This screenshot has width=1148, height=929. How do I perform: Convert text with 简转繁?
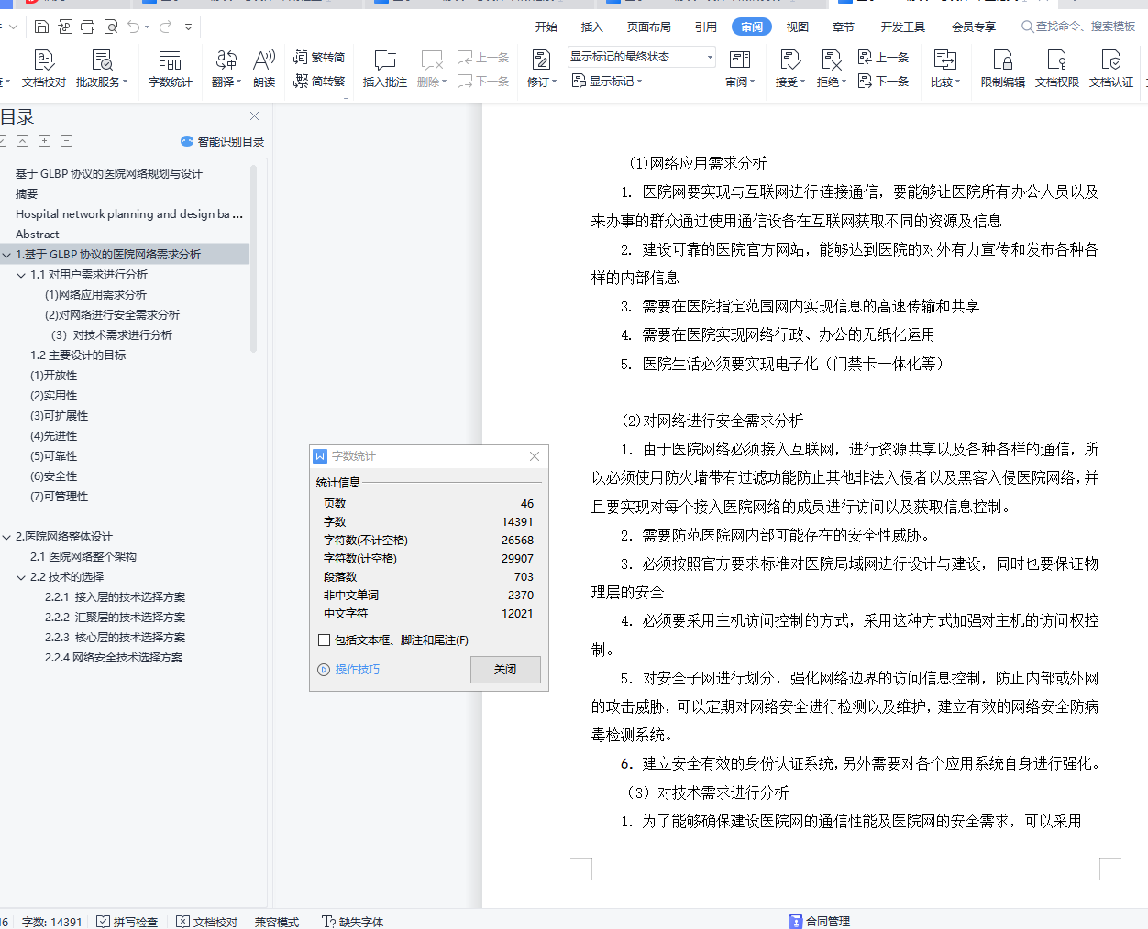pos(319,81)
